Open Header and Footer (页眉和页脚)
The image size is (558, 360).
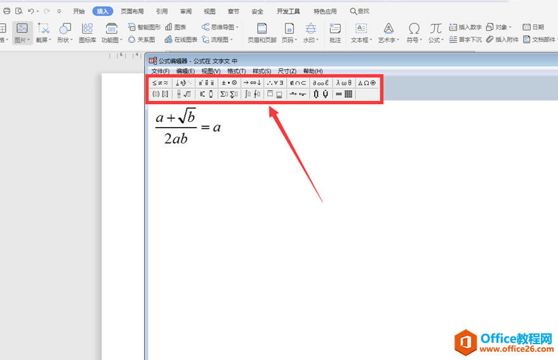(262, 33)
